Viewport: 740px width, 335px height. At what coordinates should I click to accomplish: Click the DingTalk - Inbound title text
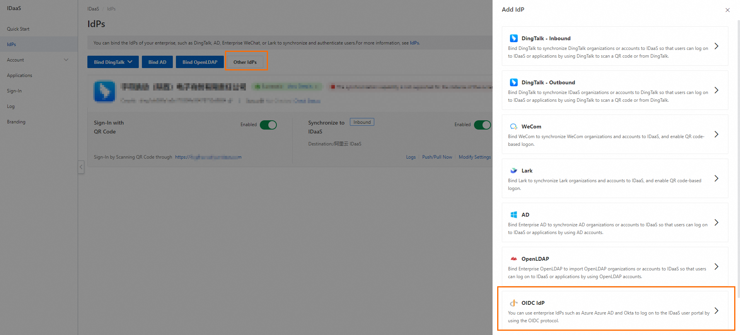[x=546, y=38]
